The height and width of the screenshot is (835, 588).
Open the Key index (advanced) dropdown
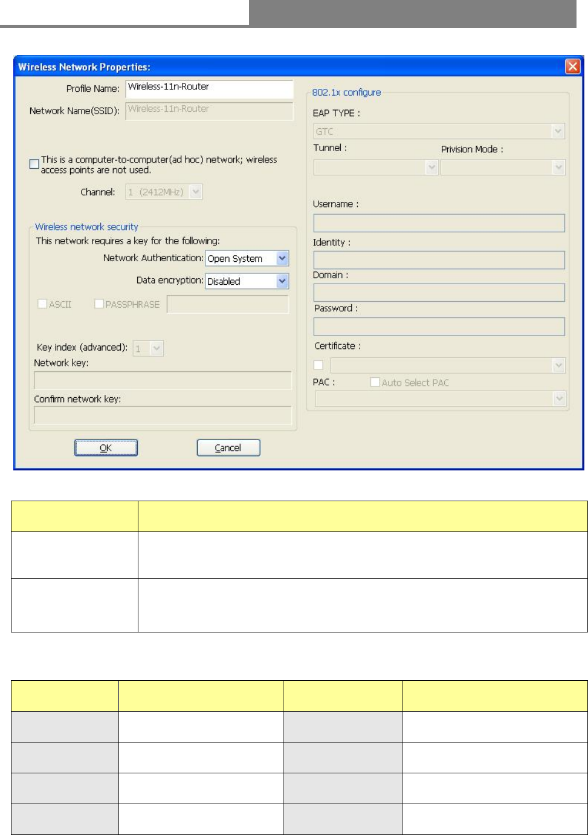(148, 348)
